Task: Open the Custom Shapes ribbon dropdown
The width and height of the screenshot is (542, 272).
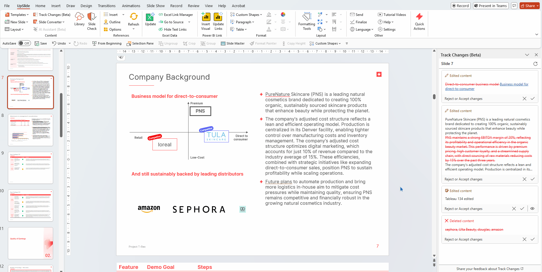Action: coord(246,15)
